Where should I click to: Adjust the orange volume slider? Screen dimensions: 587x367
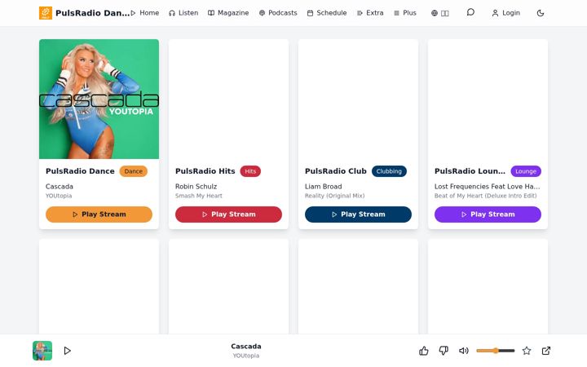[x=496, y=351]
